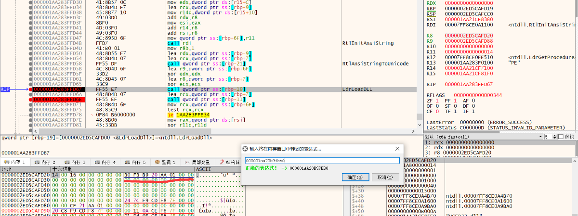Click the R9 register value 0000002ED5CAFD88
Viewport: 578px width, 216px height.
click(x=470, y=41)
